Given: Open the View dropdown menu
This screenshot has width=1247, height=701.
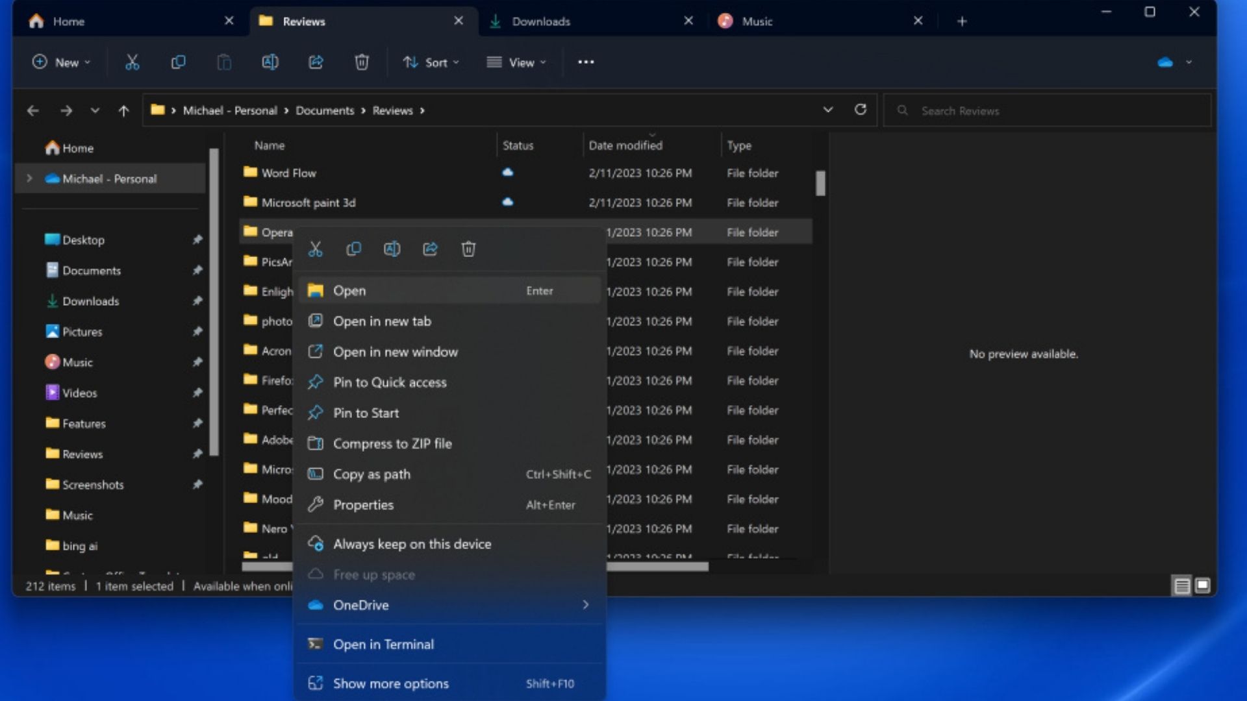Looking at the screenshot, I should (x=517, y=62).
